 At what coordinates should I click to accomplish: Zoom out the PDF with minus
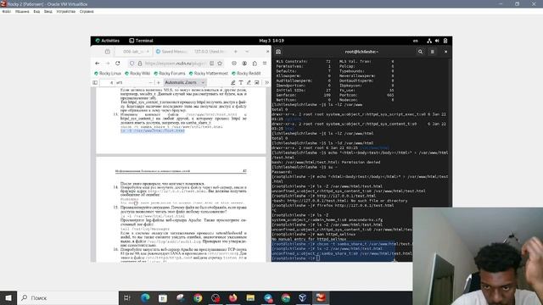[150, 83]
